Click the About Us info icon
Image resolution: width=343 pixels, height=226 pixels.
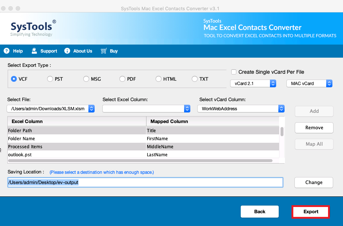point(67,51)
